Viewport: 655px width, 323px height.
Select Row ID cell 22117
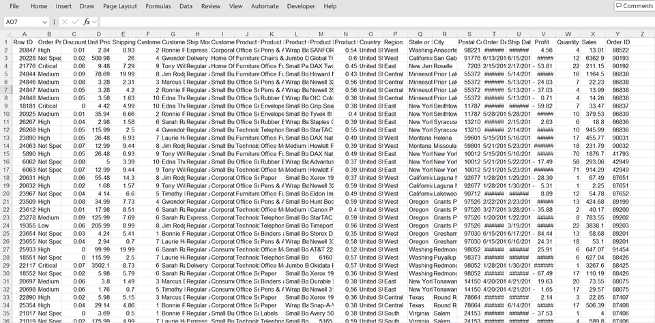[25, 265]
